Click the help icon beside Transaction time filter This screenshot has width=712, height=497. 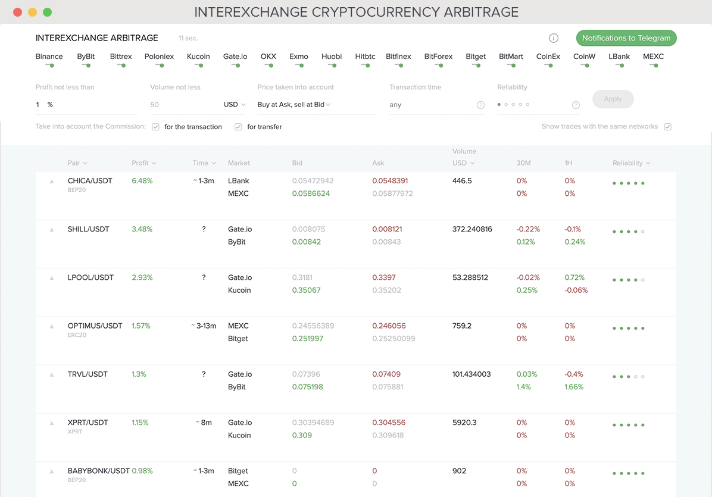tap(480, 105)
